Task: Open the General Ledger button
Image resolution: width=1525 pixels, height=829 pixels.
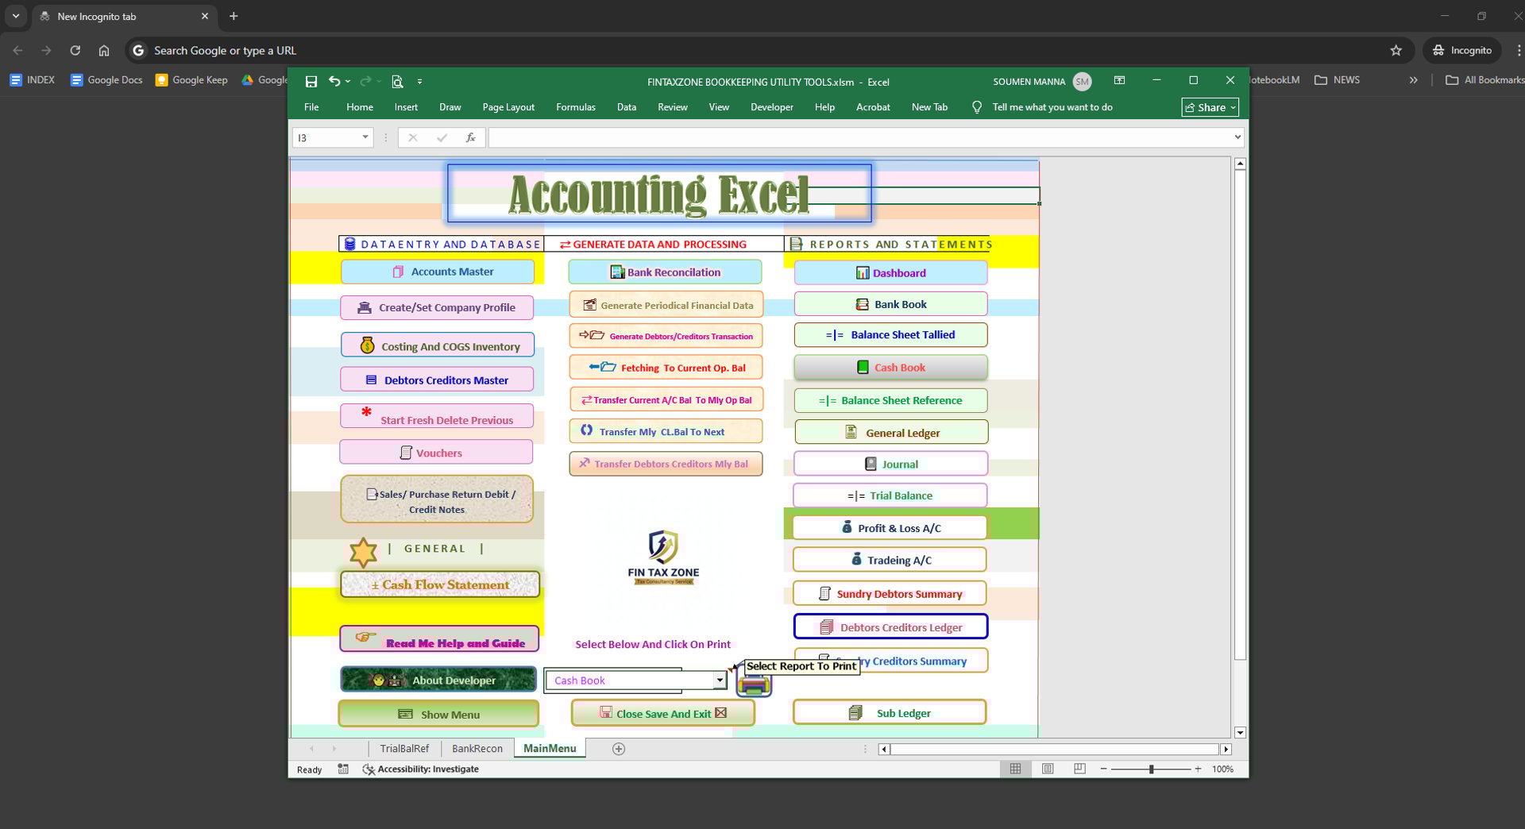Action: point(891,433)
